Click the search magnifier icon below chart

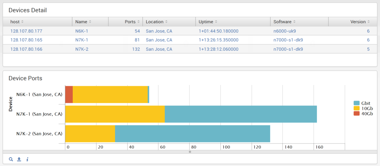(11, 159)
